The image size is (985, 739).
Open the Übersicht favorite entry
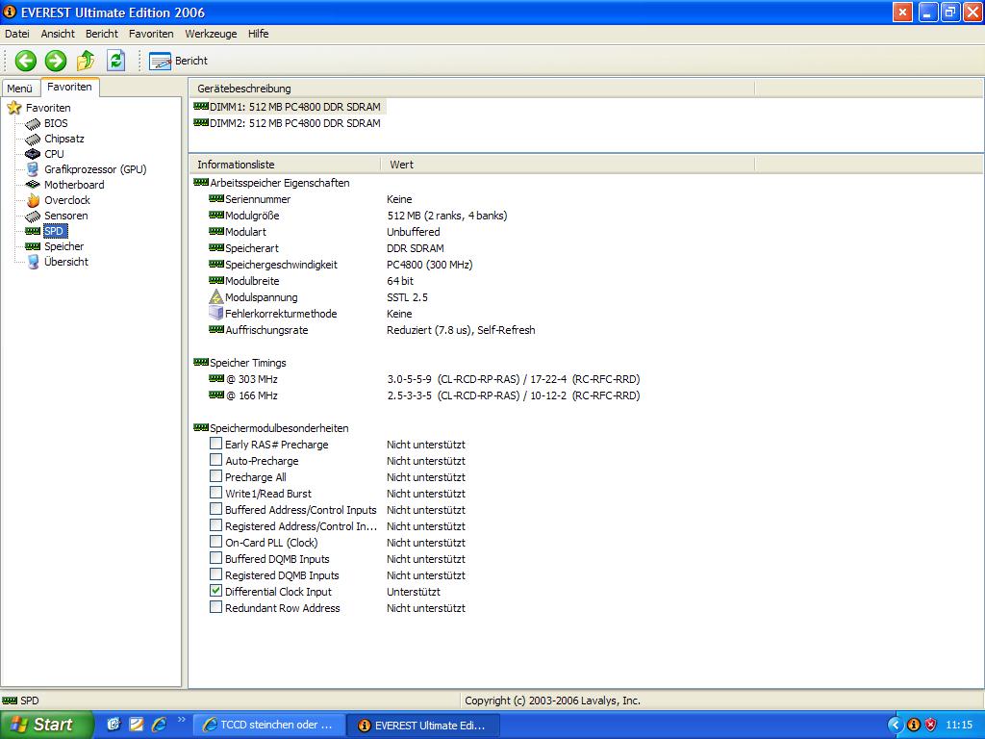[x=57, y=262]
